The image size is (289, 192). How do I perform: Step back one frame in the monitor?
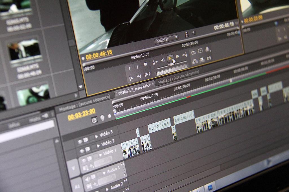coord(163,60)
